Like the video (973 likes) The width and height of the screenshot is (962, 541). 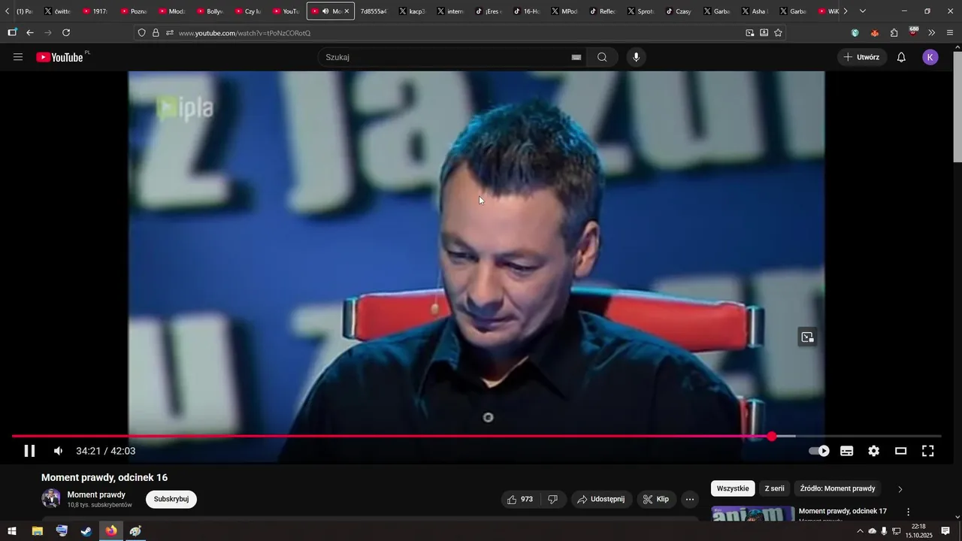pos(521,499)
